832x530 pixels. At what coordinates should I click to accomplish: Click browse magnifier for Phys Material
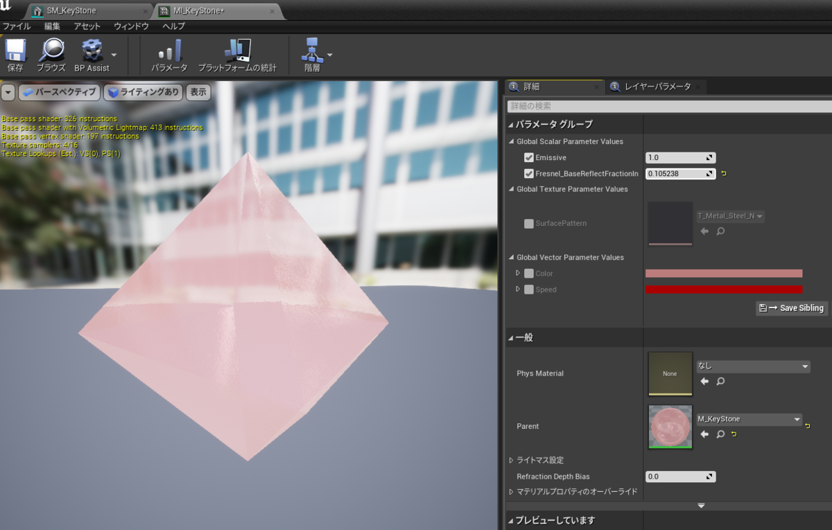coord(720,381)
